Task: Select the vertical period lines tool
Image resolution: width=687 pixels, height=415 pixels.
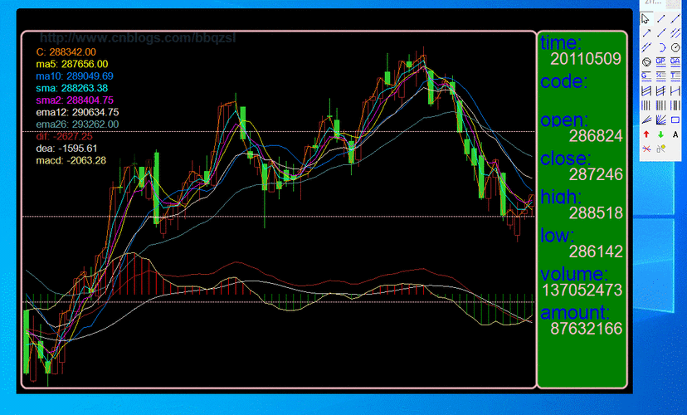Action: coord(646,105)
